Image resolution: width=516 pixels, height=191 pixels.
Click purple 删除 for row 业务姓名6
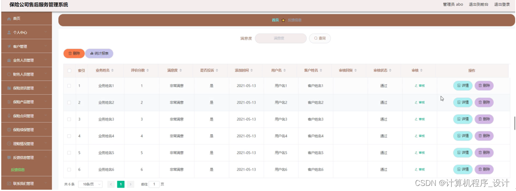click(x=484, y=169)
